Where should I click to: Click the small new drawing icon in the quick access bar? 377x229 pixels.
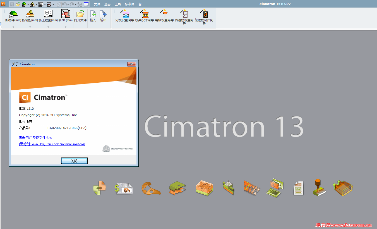(x=41, y=4)
